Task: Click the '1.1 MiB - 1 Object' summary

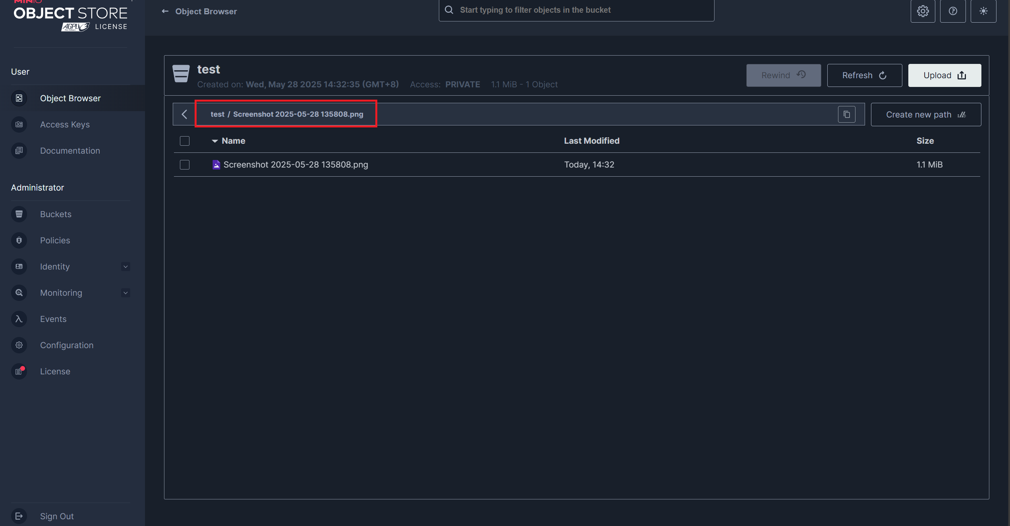Action: pyautogui.click(x=524, y=85)
